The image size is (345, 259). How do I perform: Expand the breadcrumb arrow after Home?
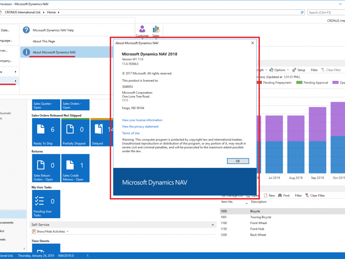59,12
